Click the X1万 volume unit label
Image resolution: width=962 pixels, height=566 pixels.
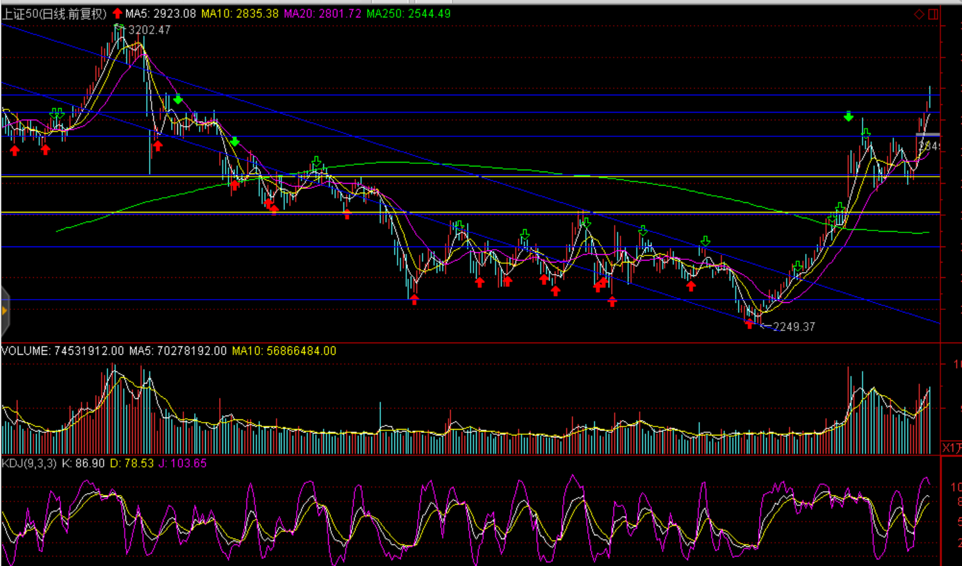tap(951, 447)
